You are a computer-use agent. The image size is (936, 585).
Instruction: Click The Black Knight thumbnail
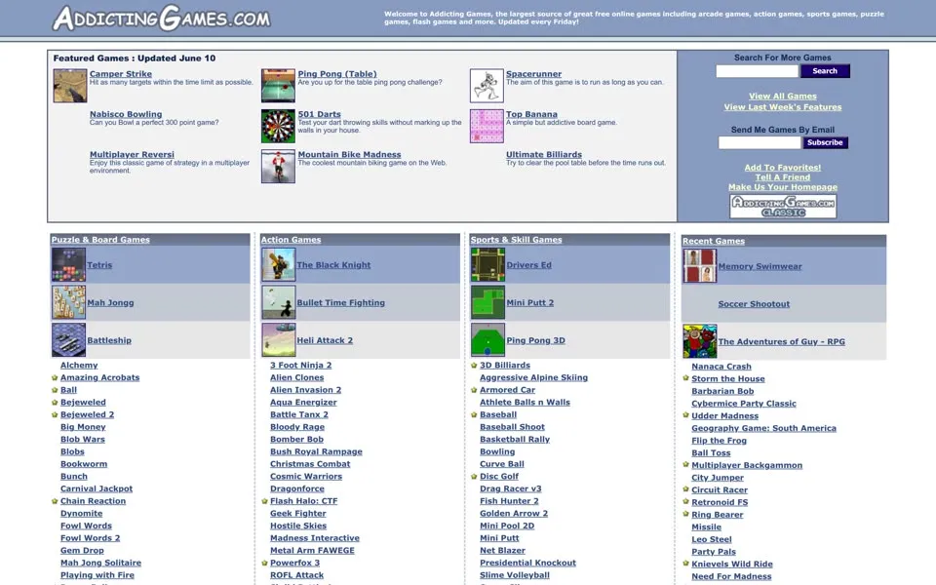[279, 264]
